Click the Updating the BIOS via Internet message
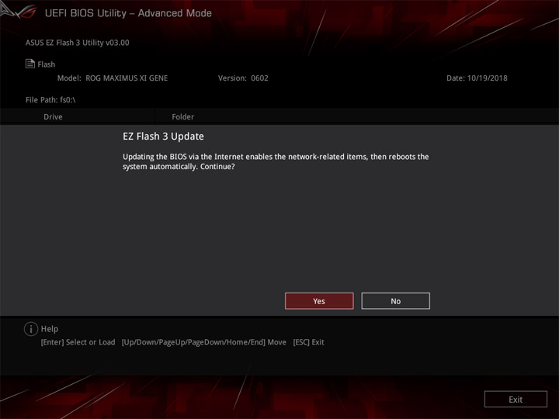 pos(276,161)
